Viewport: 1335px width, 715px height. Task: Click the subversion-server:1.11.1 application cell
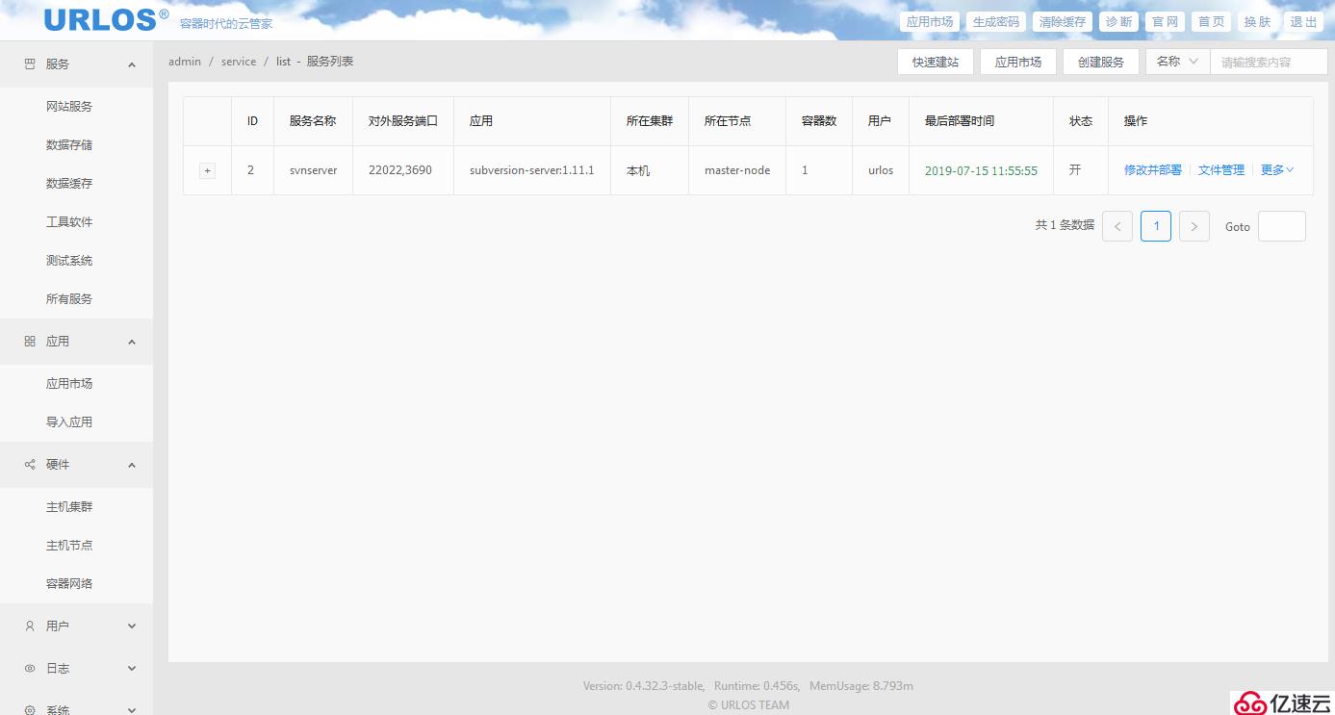[532, 170]
